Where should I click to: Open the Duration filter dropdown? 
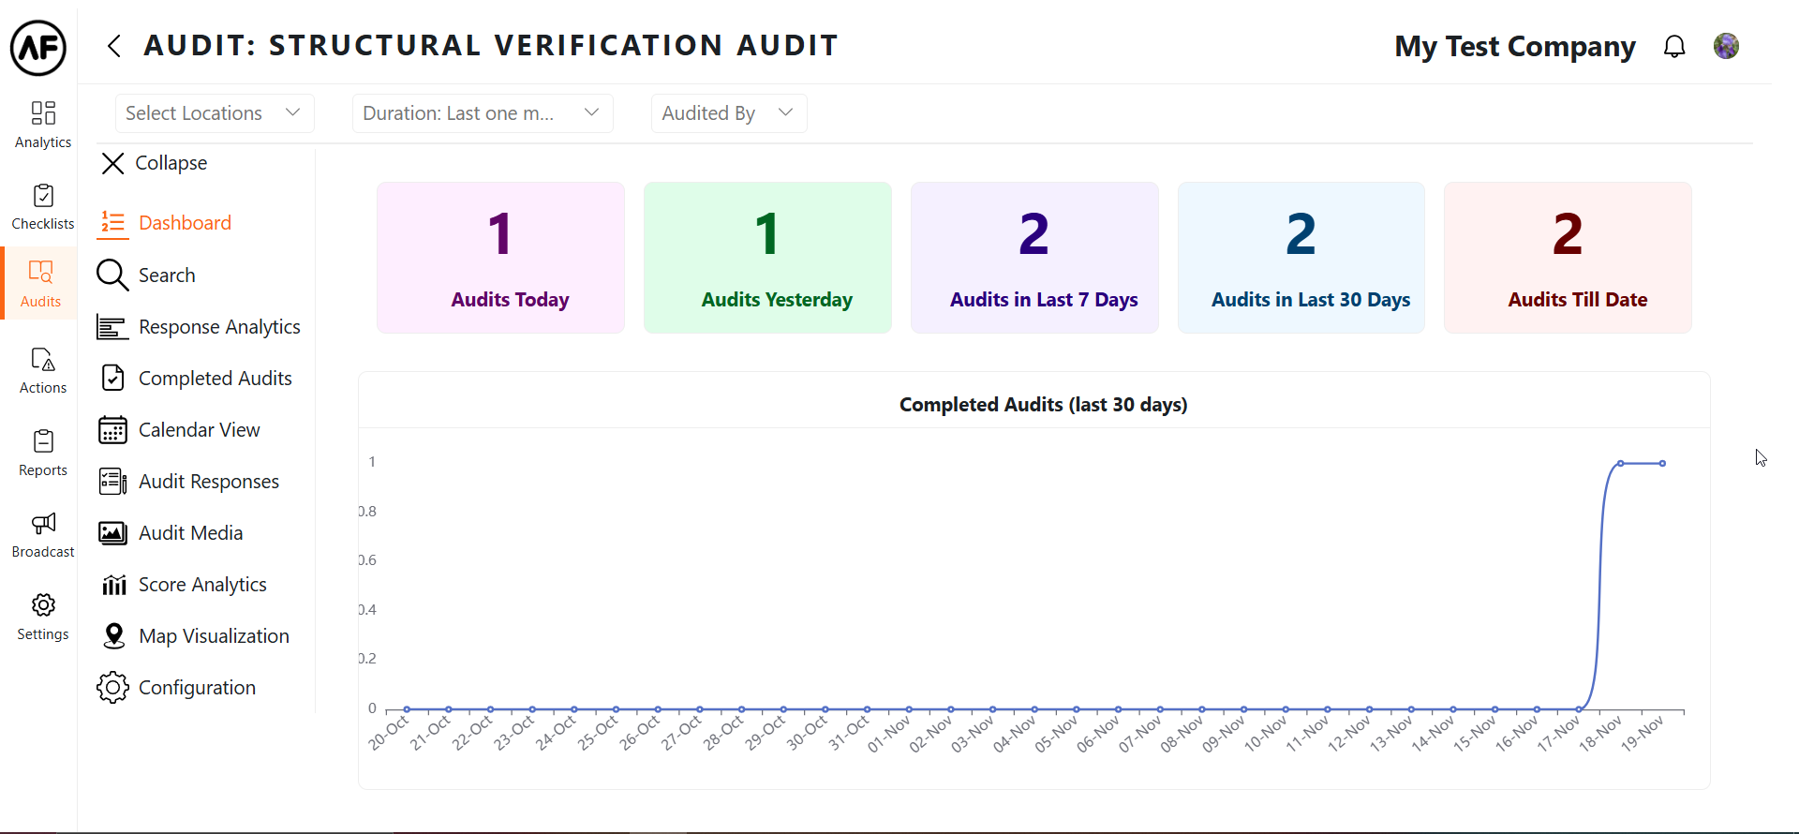click(x=482, y=113)
